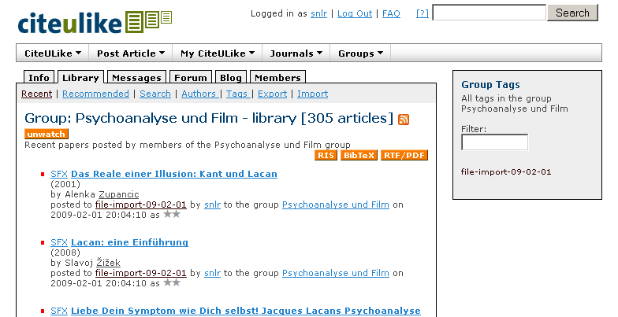The height and width of the screenshot is (317, 618).
Task: Select file-import-09-02-01 in Group Tags panel
Action: 506,171
